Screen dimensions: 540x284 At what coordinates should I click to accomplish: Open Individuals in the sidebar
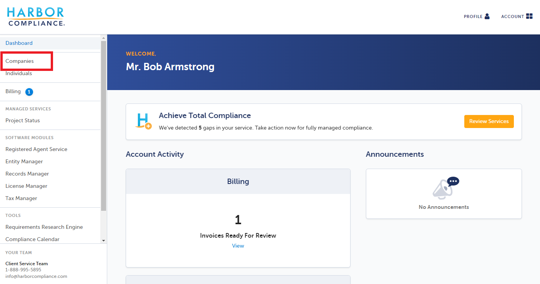[x=18, y=73]
